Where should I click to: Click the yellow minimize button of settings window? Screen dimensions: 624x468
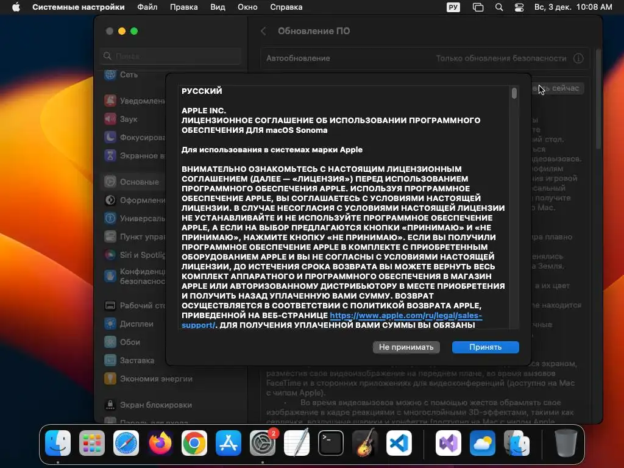tap(122, 31)
